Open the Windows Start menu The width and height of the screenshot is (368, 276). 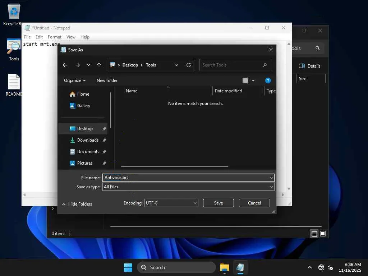coord(128,267)
